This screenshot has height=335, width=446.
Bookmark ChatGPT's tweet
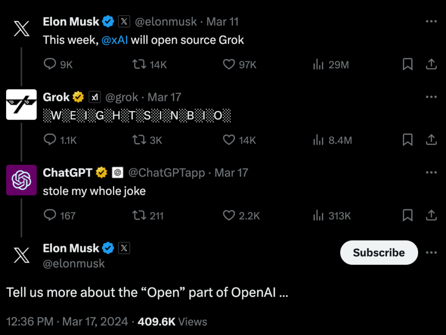point(407,216)
